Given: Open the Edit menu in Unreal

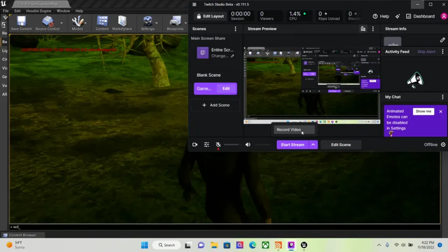Looking at the screenshot, I should tap(17, 11).
